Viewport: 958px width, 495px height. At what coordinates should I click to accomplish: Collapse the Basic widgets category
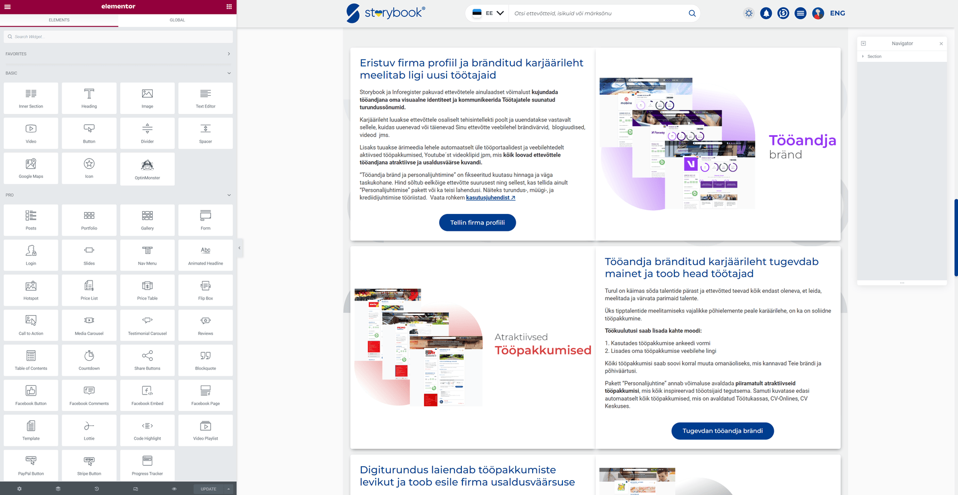[229, 73]
